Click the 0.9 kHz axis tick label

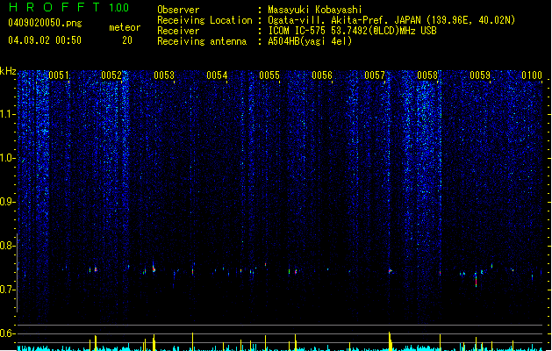[8, 202]
